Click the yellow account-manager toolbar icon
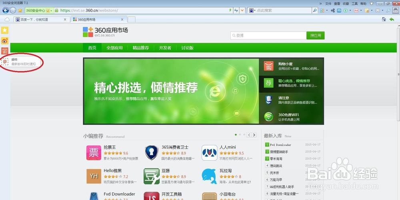Viewport: 400px width, 200px height. [367, 10]
